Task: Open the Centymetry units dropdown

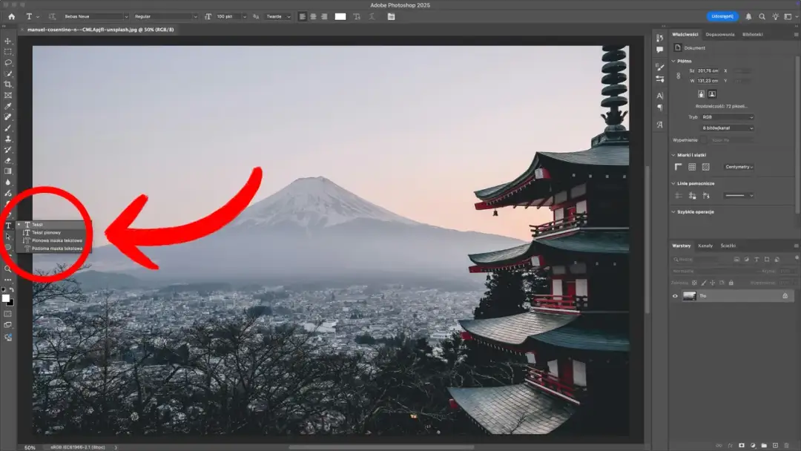Action: 738,167
